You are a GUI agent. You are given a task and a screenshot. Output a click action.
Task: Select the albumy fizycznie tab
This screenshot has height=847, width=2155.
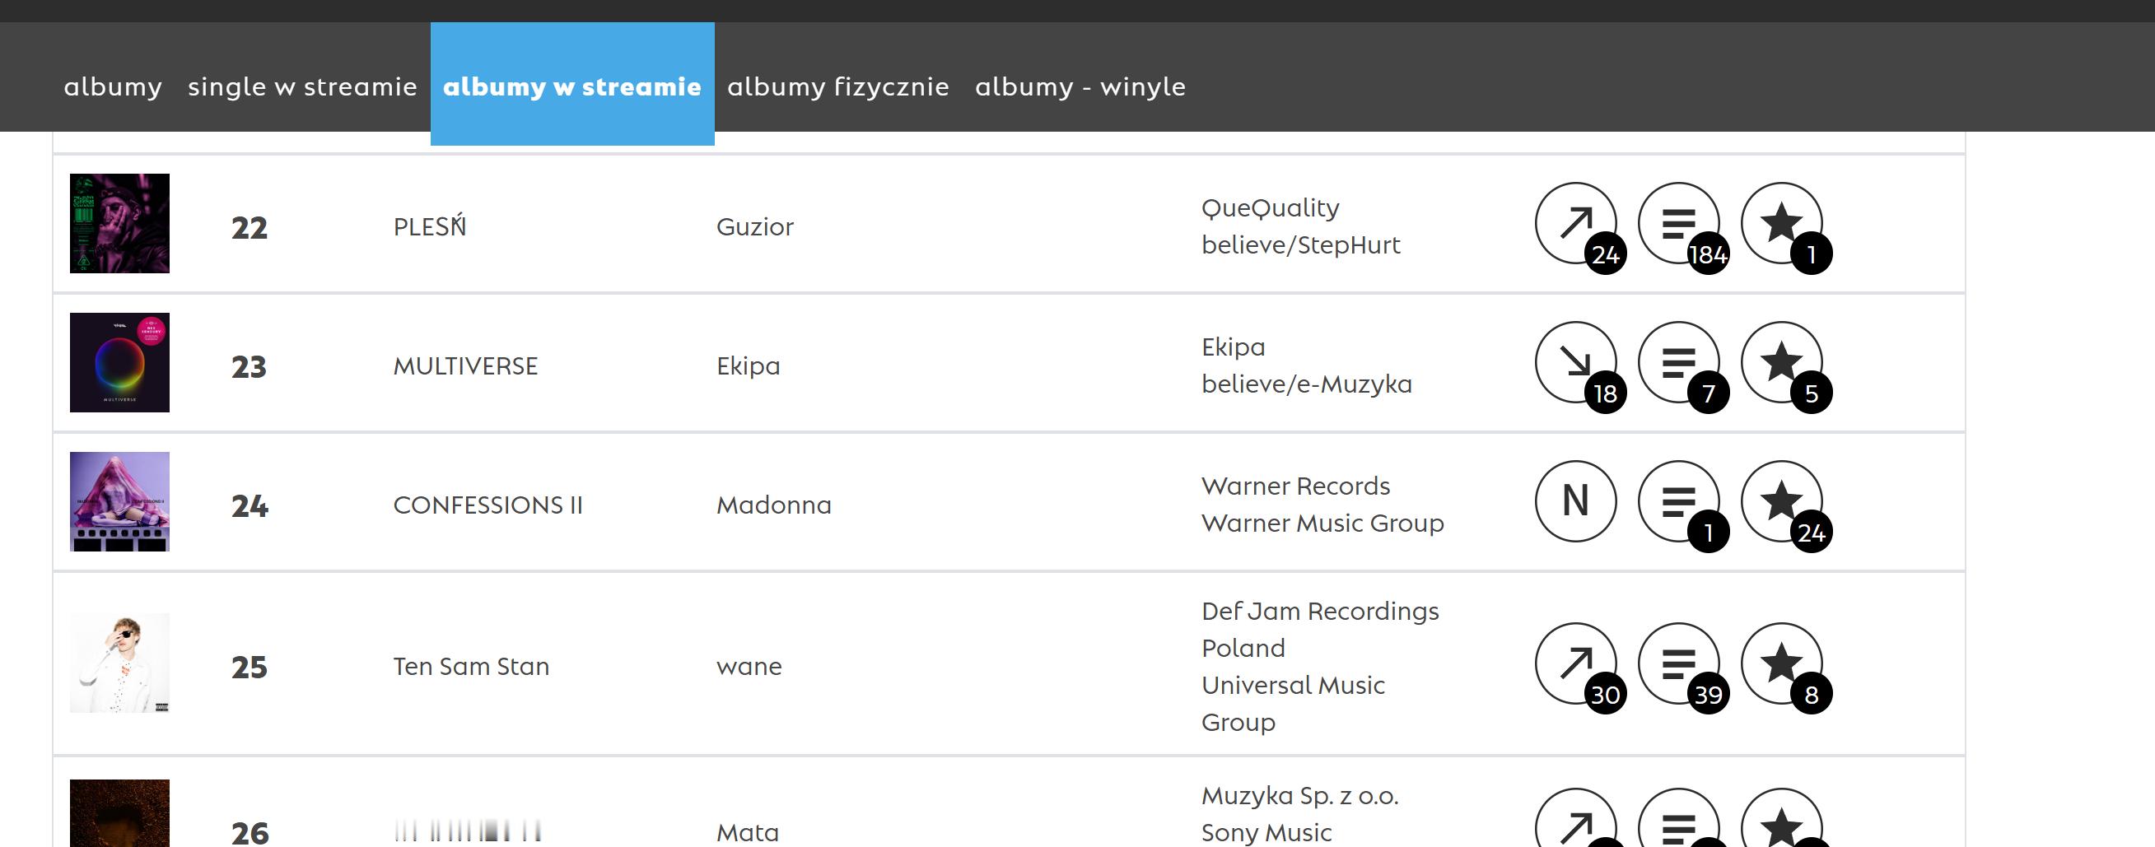coord(838,86)
